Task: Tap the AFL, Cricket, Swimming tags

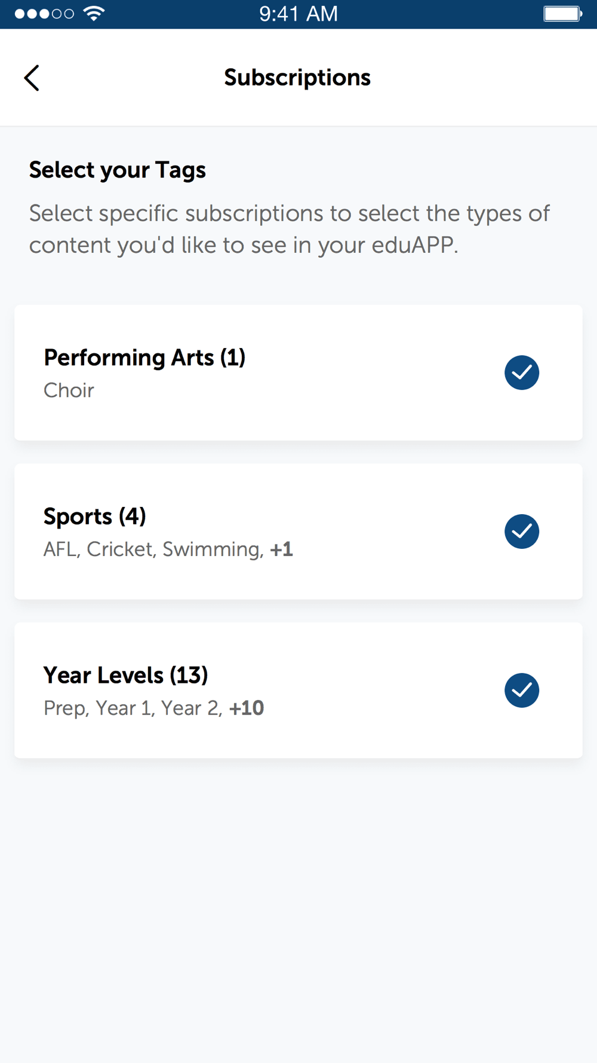Action: tap(153, 549)
